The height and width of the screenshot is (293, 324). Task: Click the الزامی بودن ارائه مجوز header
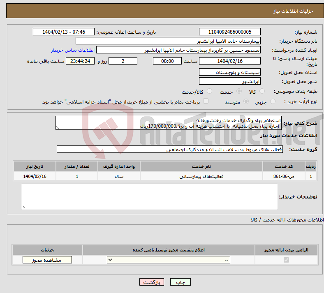coord(286,250)
